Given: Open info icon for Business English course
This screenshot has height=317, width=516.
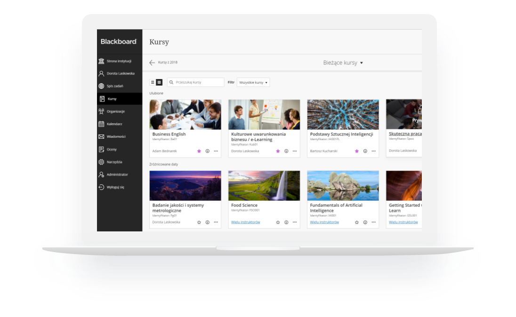Looking at the screenshot, I should (207, 151).
